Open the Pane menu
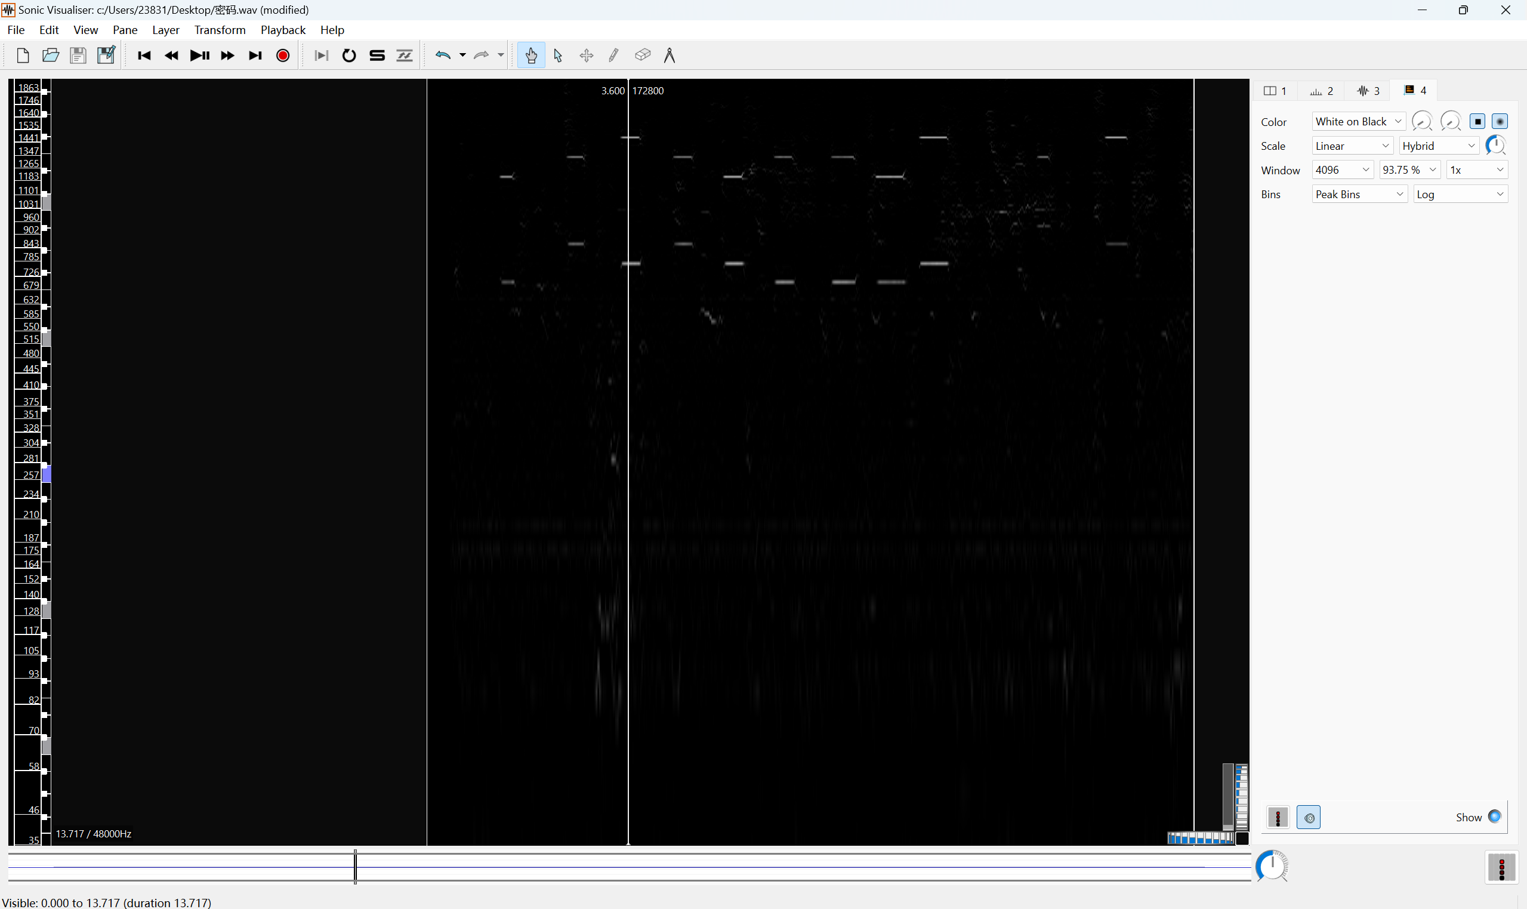1527x909 pixels. [125, 30]
